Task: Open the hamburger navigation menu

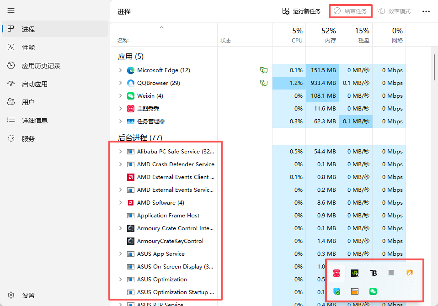Action: [11, 11]
